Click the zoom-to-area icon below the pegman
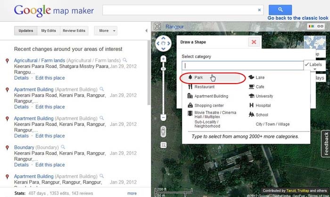The width and height of the screenshot is (330, 197). [164, 145]
